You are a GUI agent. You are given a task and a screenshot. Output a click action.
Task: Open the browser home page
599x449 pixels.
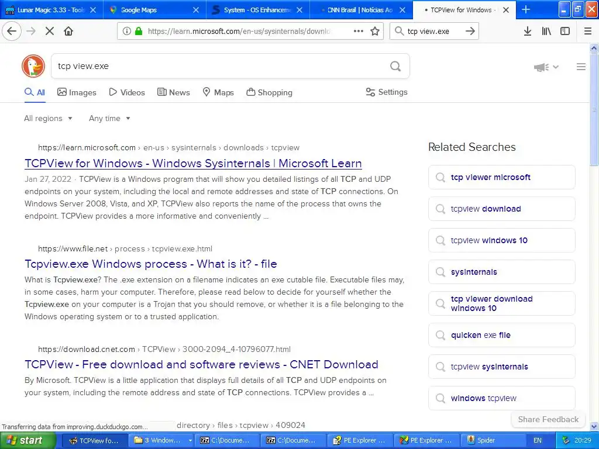pos(68,32)
